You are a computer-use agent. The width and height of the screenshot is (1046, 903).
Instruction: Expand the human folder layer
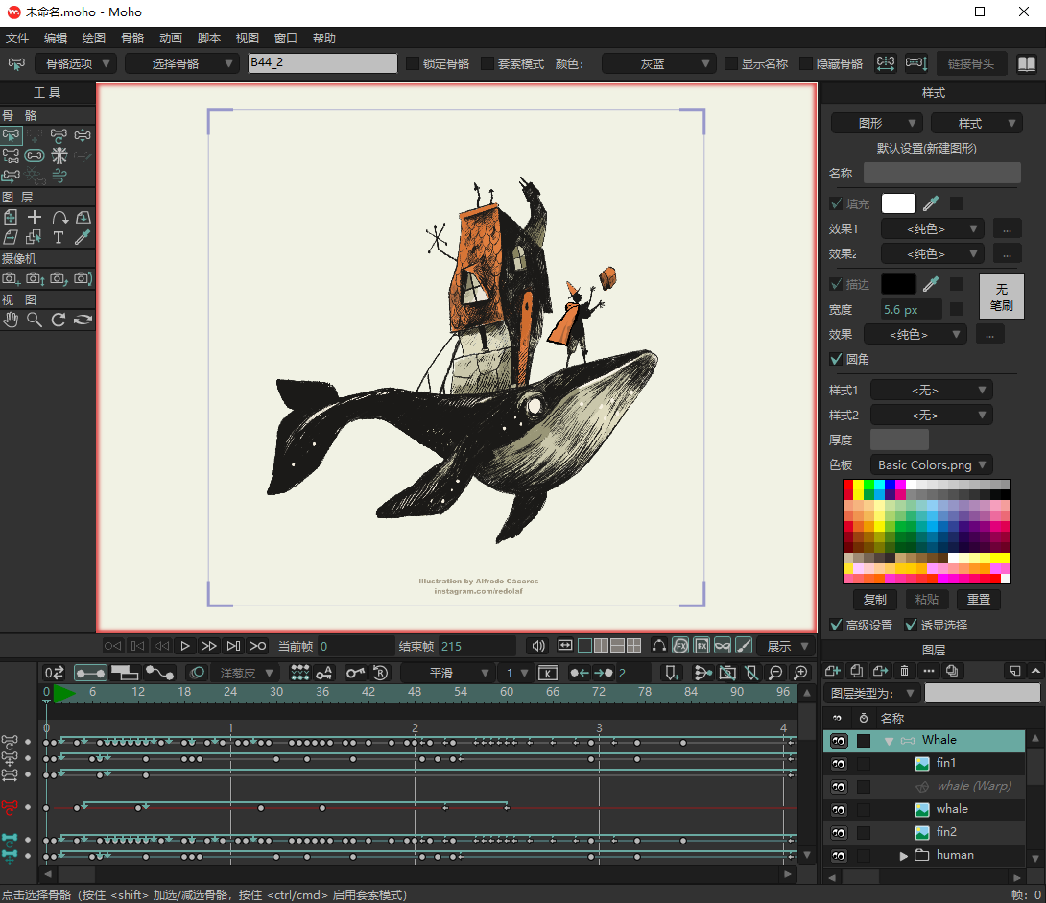pos(903,856)
